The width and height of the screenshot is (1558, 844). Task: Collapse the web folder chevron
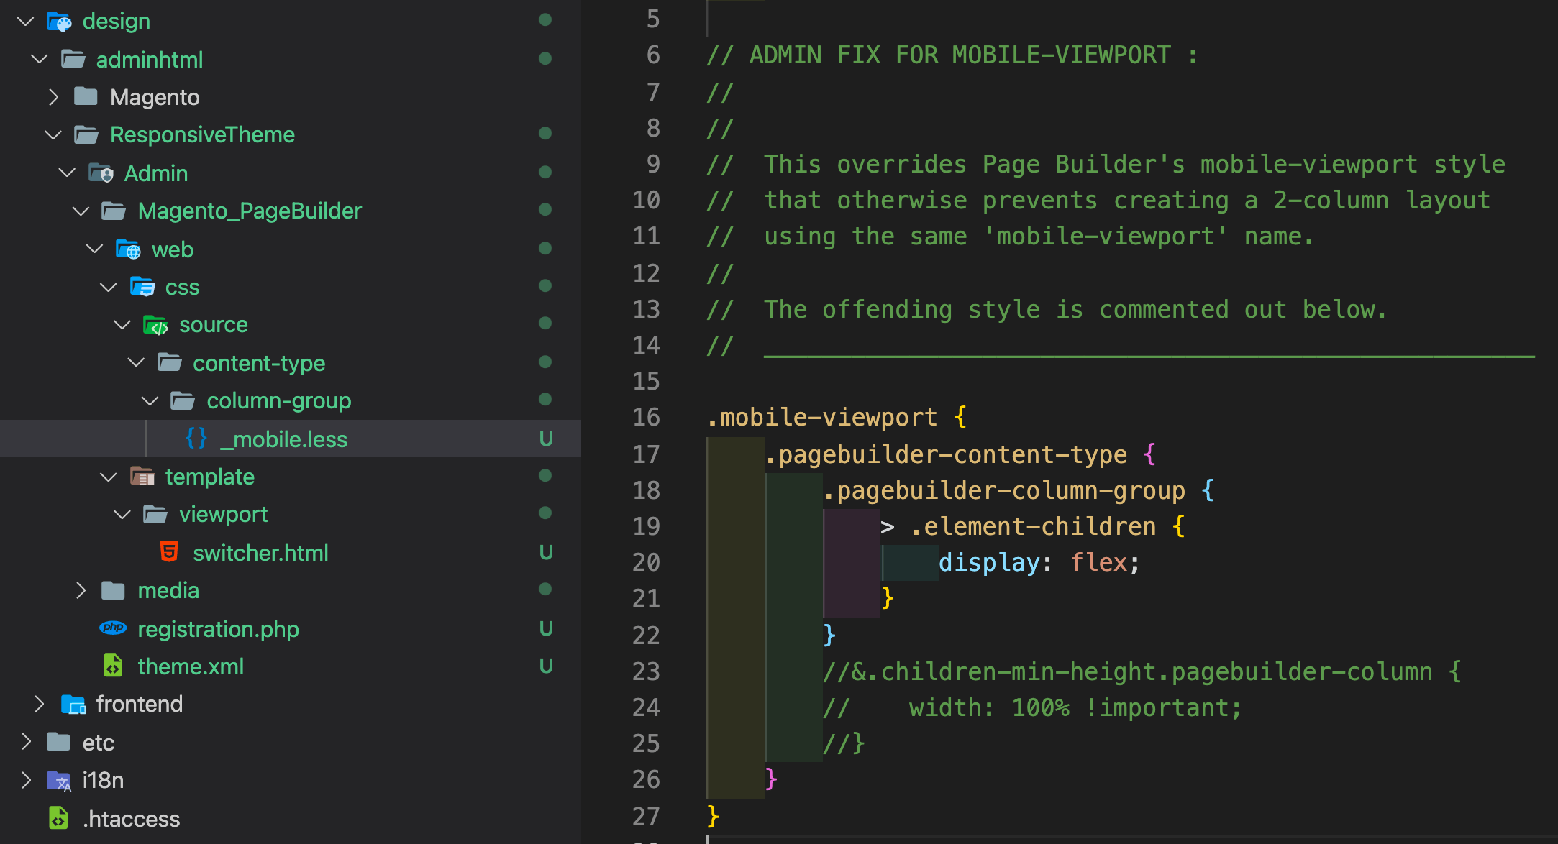(94, 249)
